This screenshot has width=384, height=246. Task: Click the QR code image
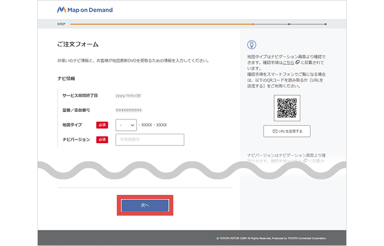[x=287, y=108]
